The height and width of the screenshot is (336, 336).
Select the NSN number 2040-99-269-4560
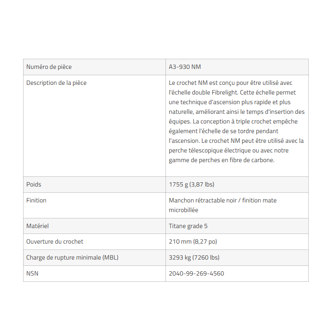196,273
